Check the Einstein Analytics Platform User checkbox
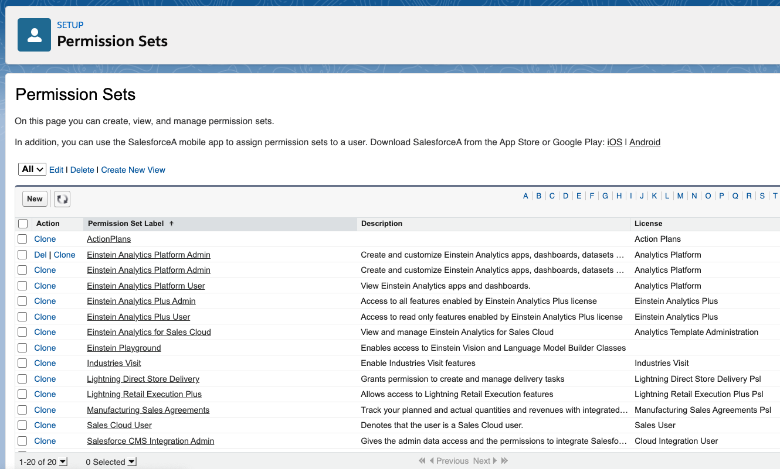This screenshot has height=469, width=780. pyautogui.click(x=22, y=286)
